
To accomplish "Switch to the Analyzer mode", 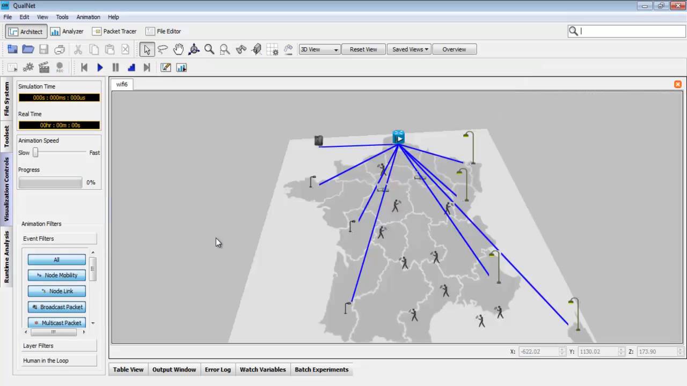I will click(x=67, y=32).
